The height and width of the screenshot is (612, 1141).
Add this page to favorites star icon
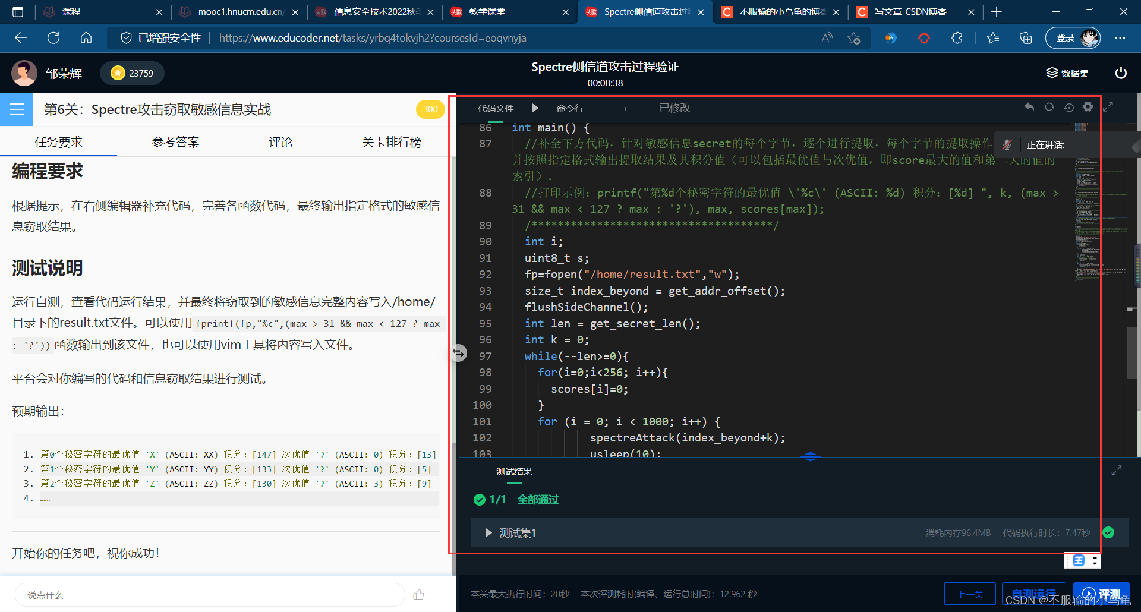(854, 38)
